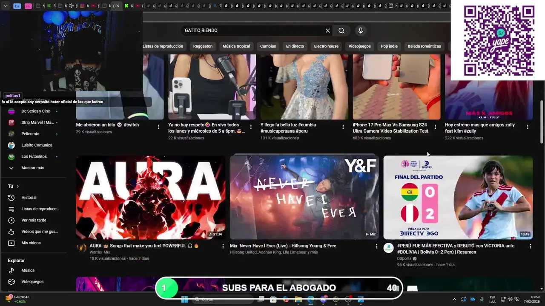The width and height of the screenshot is (545, 306).
Task: Play Never Have I Ever mix thumbnail
Action: [304, 198]
